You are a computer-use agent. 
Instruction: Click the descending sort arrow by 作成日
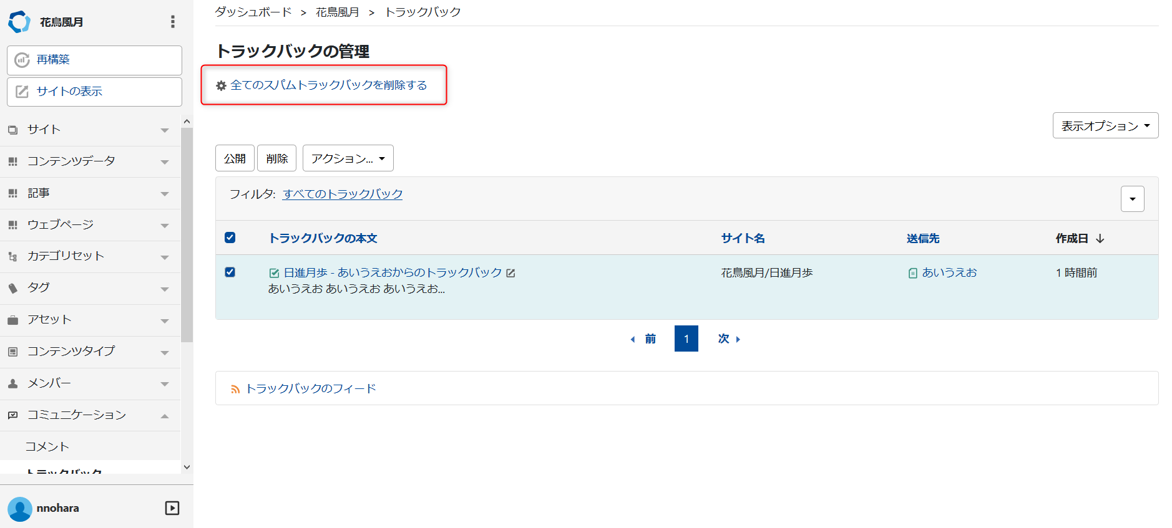coord(1100,239)
